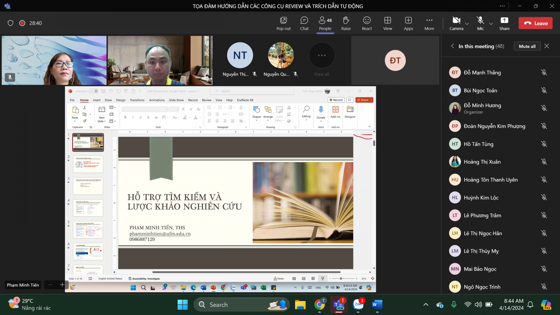Image resolution: width=560 pixels, height=315 pixels.
Task: Unmute the Mic
Action: coord(480,23)
